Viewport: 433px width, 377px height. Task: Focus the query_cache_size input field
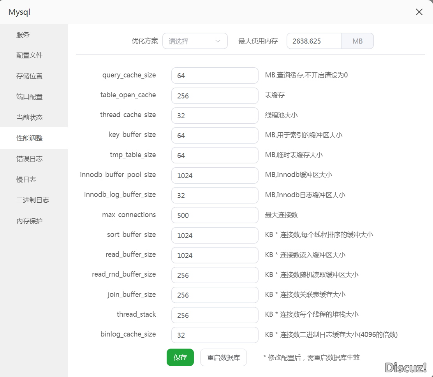215,75
